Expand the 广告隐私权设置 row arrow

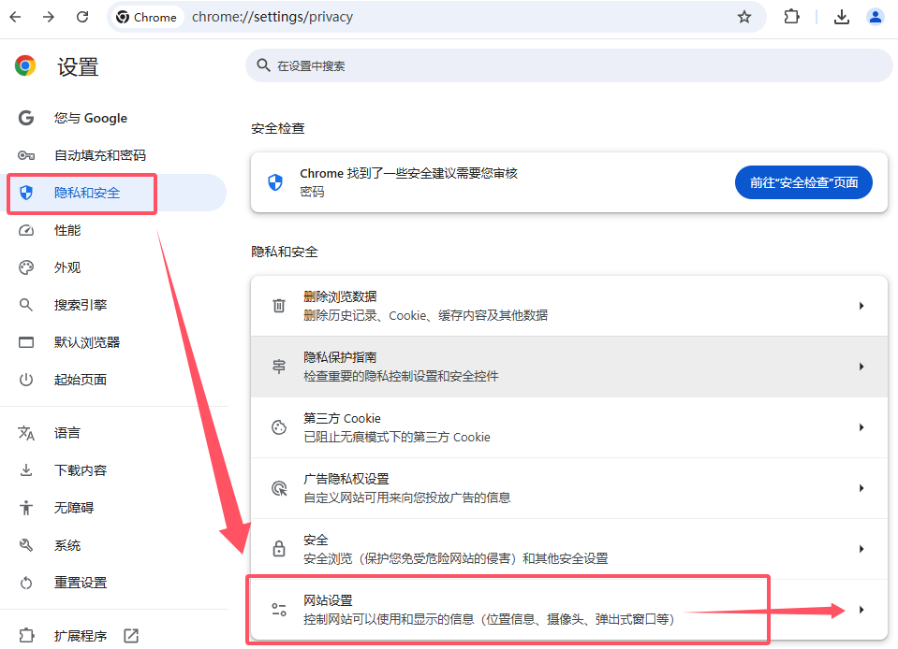point(861,488)
